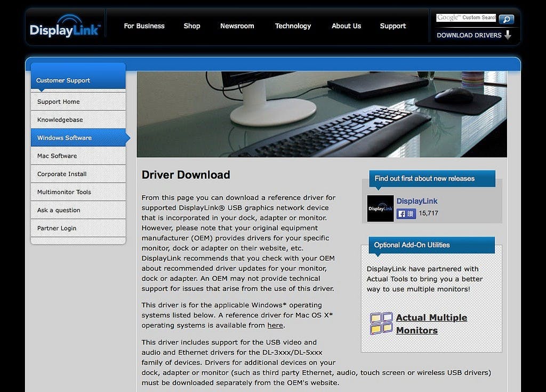Click the DOWNLOAD DRIVERS link

[469, 35]
